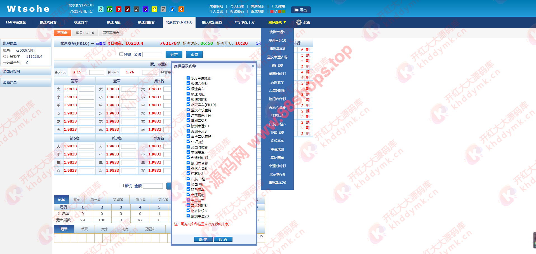Select the red theme color swatch
This screenshot has width=536, height=254.
[272, 11]
